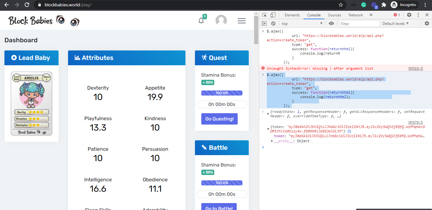Viewport: 432px width, 210px height.
Task: Click the notification bell icon
Action: pyautogui.click(x=201, y=21)
